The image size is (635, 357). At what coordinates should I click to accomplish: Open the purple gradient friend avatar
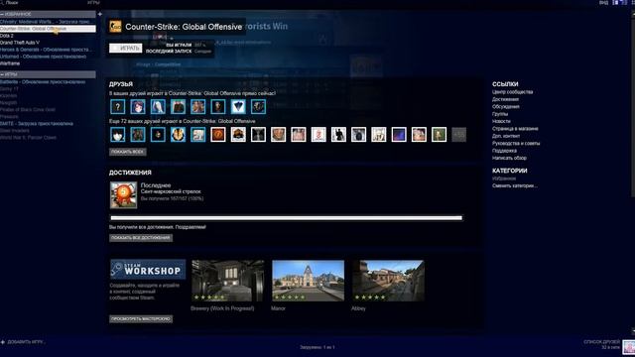click(x=399, y=135)
